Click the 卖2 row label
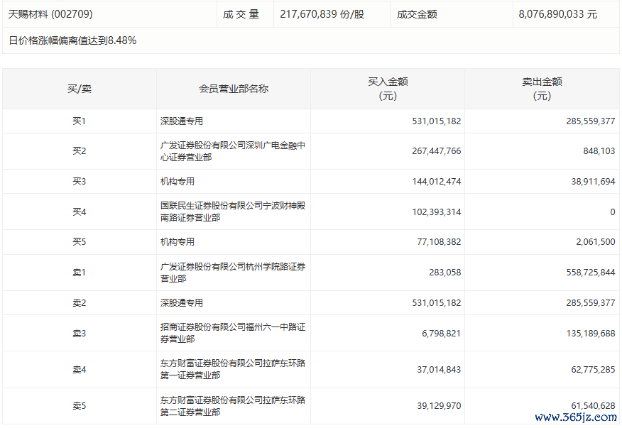 [79, 303]
